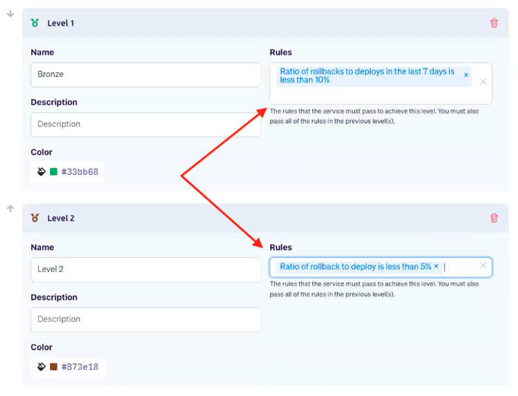Remove the 'less than 10%' rule tag
This screenshot has width=518, height=396.
(466, 75)
